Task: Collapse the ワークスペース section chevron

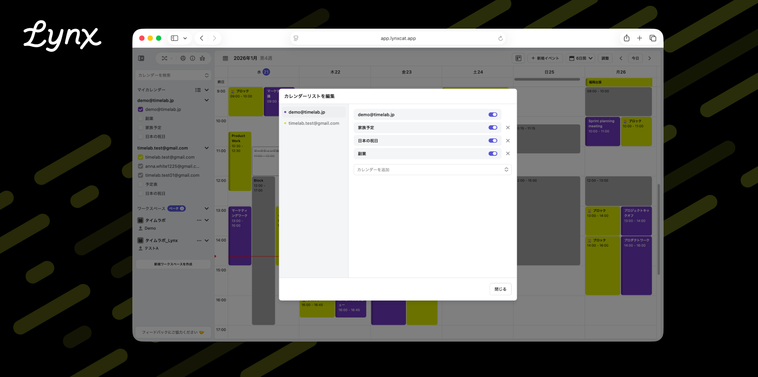Action: [x=207, y=208]
